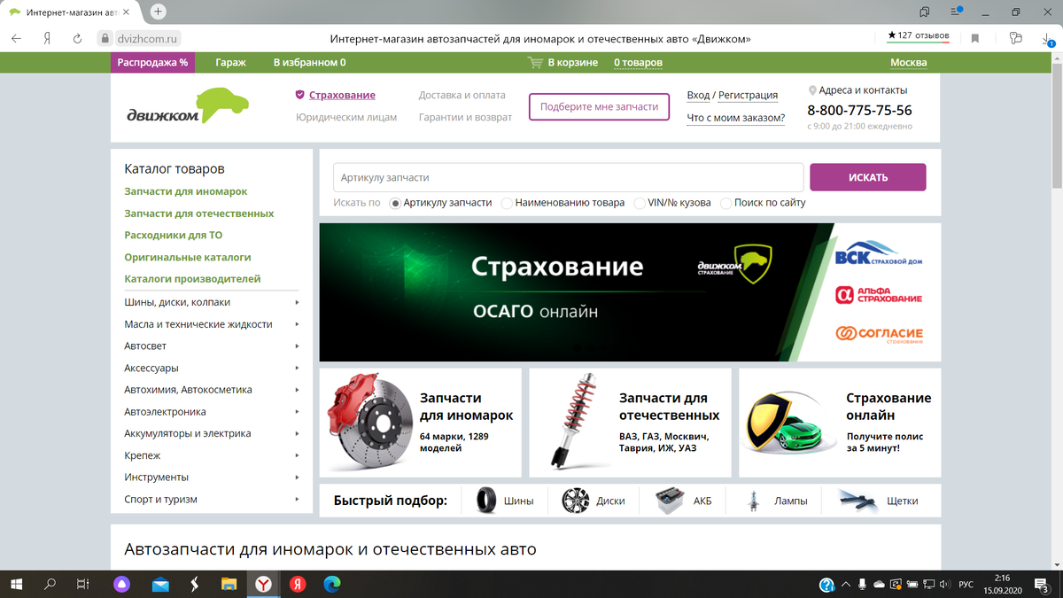
Task: Click the wiper blades icon Щетки
Action: [x=858, y=501]
